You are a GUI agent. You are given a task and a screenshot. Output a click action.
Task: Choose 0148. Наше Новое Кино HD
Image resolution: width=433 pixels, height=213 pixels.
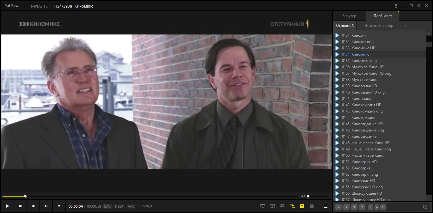pos(379,143)
